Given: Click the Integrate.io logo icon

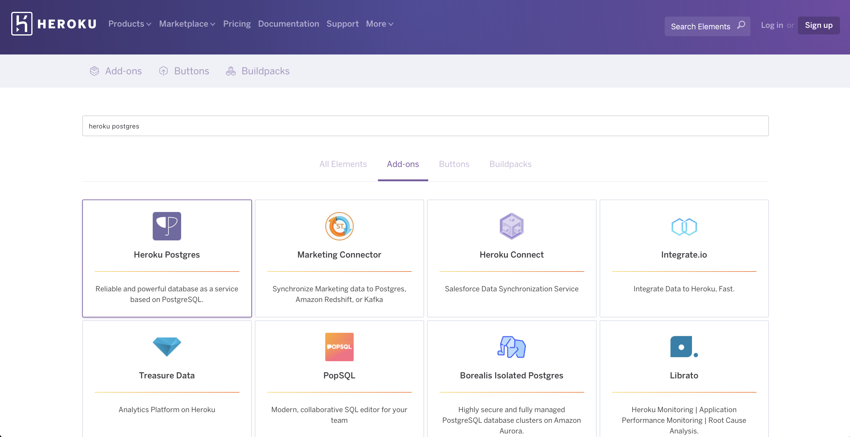Looking at the screenshot, I should point(684,227).
